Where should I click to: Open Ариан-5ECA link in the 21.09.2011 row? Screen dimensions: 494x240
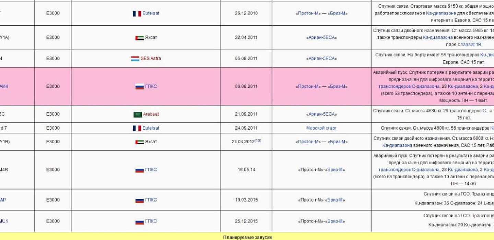(x=321, y=114)
